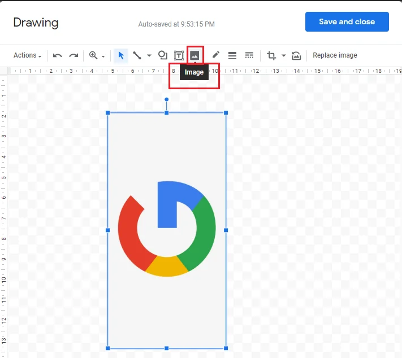Image resolution: width=402 pixels, height=358 pixels.
Task: Activate the Crop image tool
Action: tap(271, 55)
